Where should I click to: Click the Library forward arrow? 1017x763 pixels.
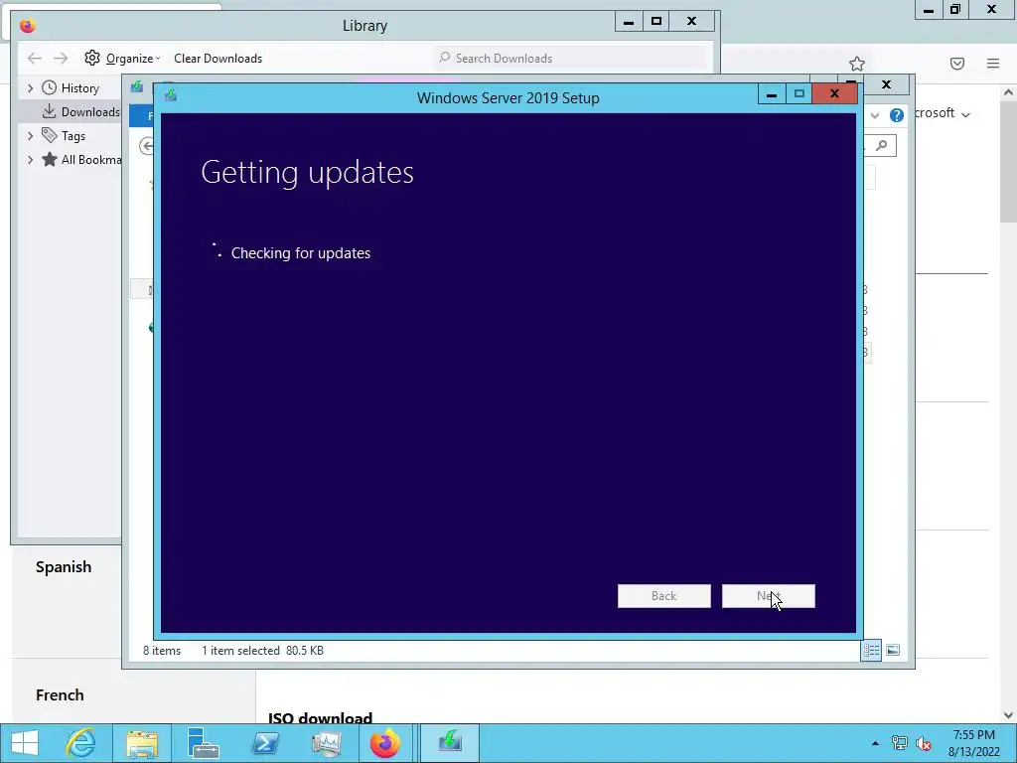point(61,59)
